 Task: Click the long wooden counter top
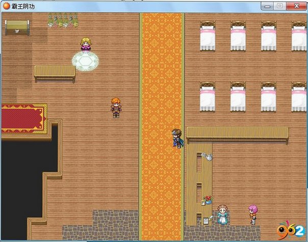point(238,135)
